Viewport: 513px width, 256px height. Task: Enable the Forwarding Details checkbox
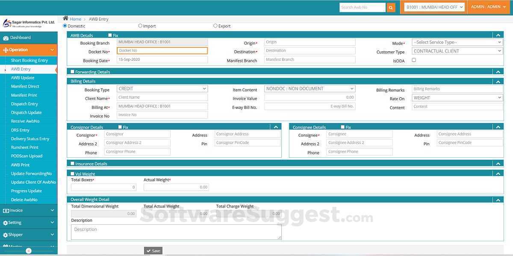click(x=72, y=72)
